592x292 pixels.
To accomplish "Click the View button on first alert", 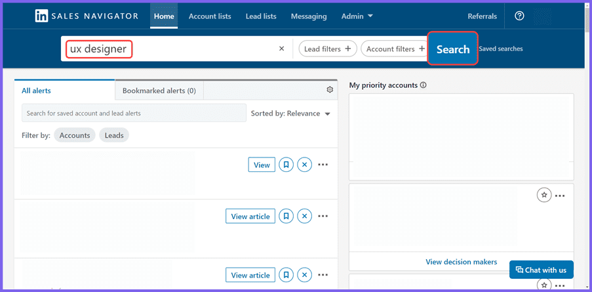I will coord(262,165).
